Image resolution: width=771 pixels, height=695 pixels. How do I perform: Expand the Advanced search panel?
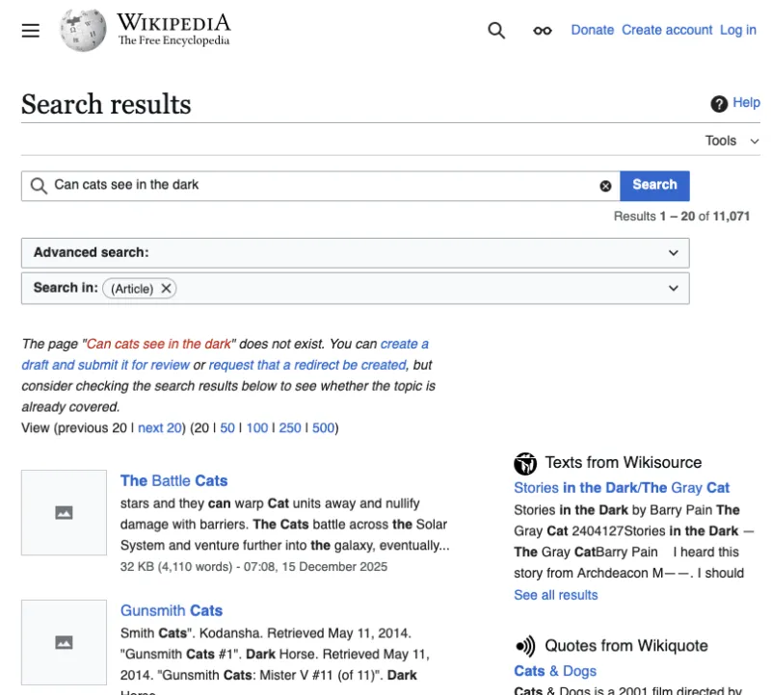pos(355,253)
